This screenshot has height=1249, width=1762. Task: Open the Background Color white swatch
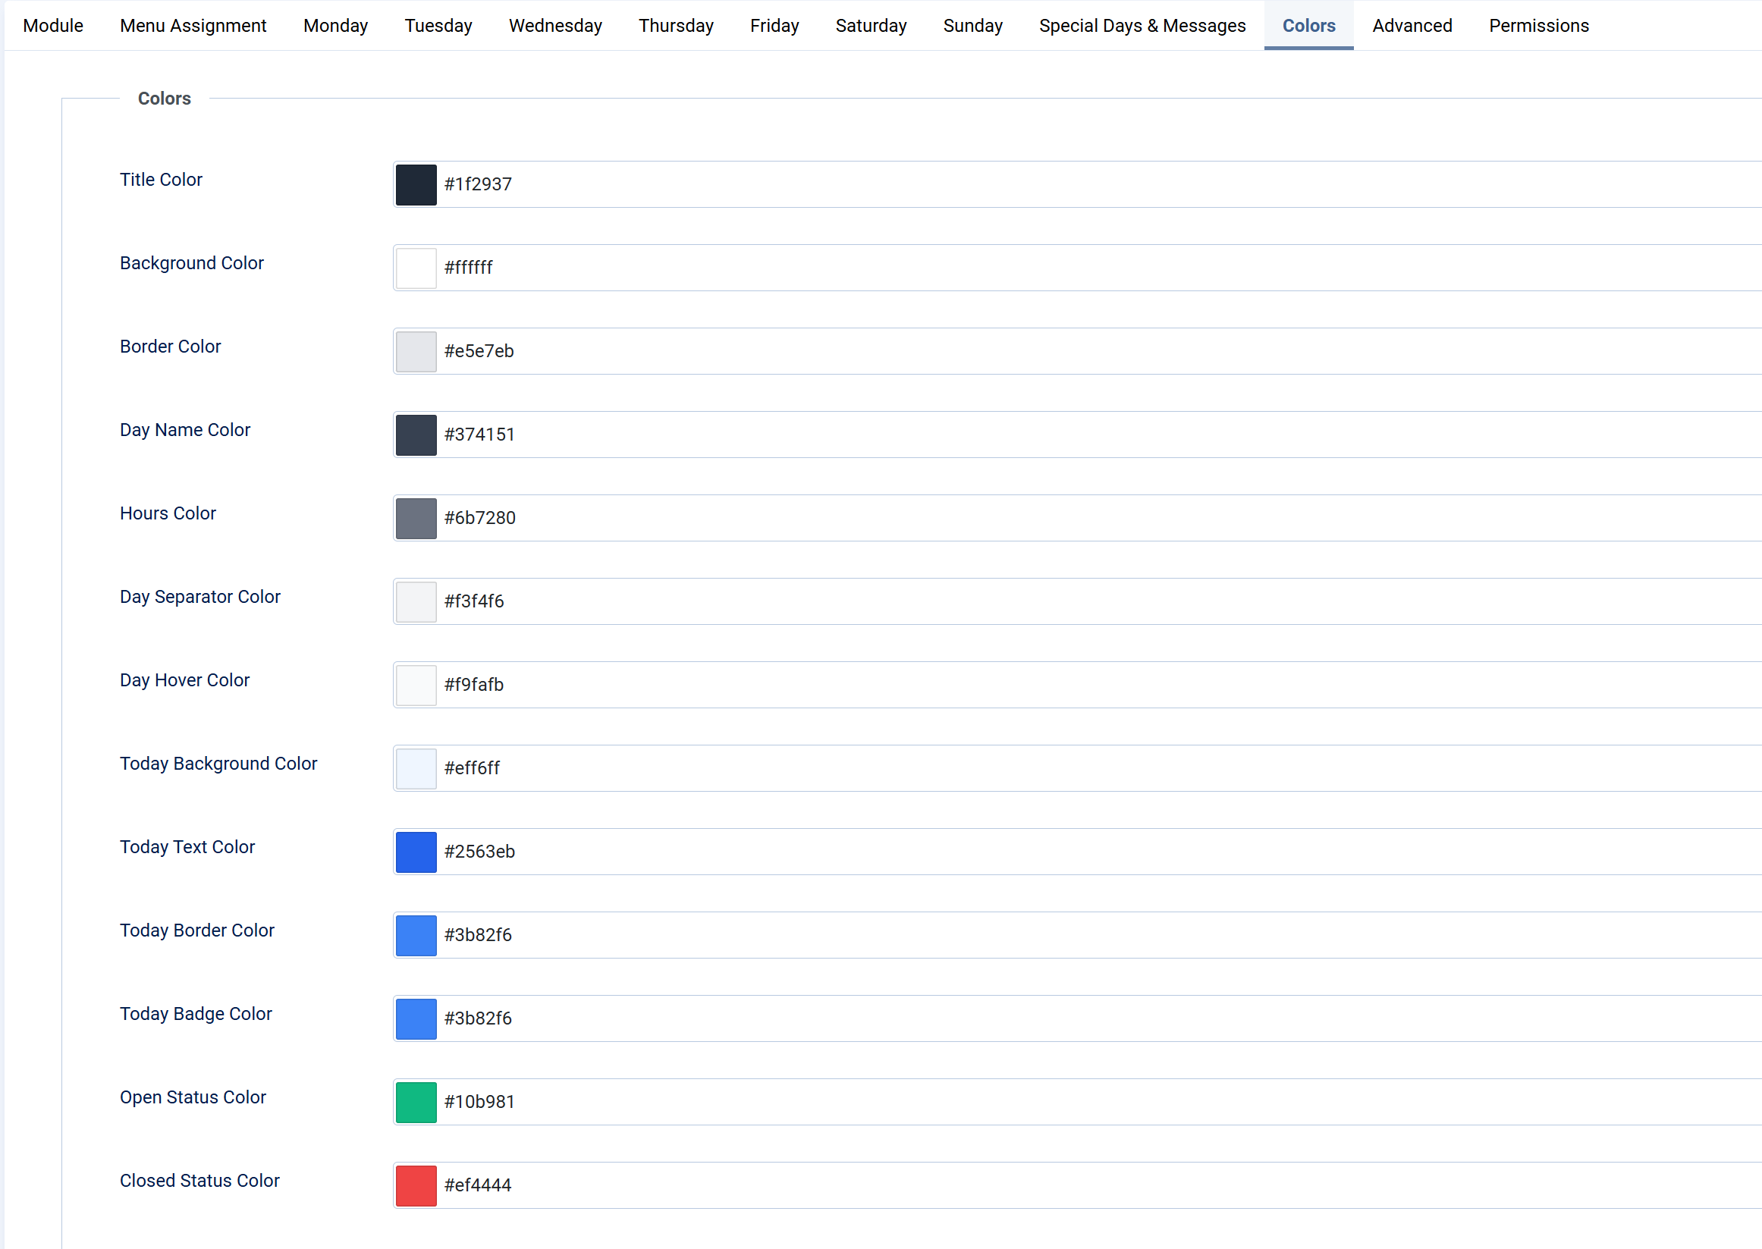pyautogui.click(x=416, y=268)
